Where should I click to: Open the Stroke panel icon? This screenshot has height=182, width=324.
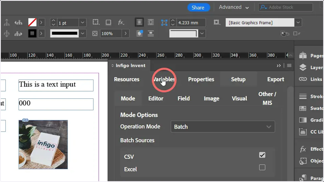(303, 96)
